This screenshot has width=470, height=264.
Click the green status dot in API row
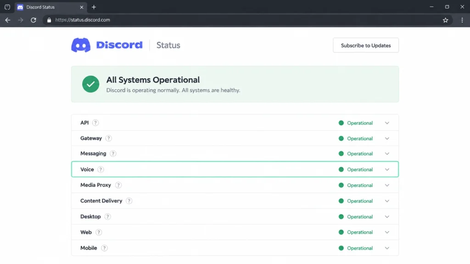coord(341,123)
